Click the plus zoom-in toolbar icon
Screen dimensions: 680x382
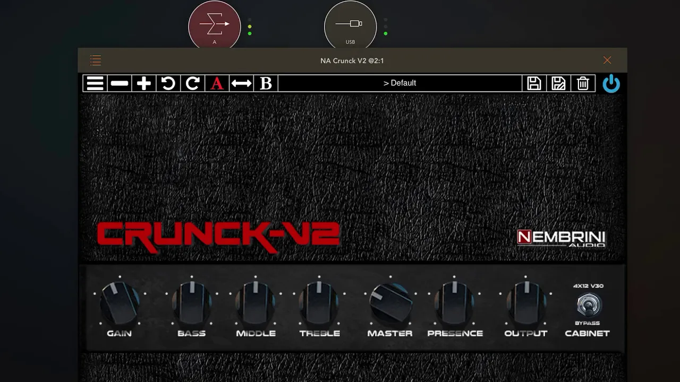[144, 83]
